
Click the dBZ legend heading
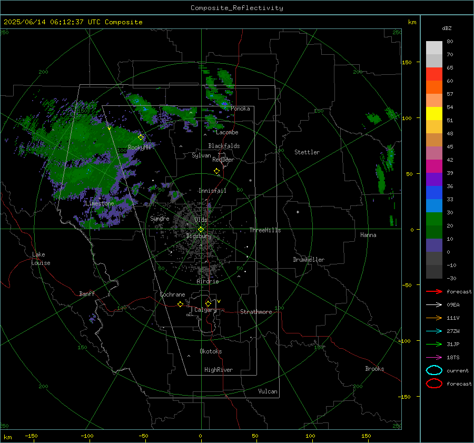[x=447, y=28]
